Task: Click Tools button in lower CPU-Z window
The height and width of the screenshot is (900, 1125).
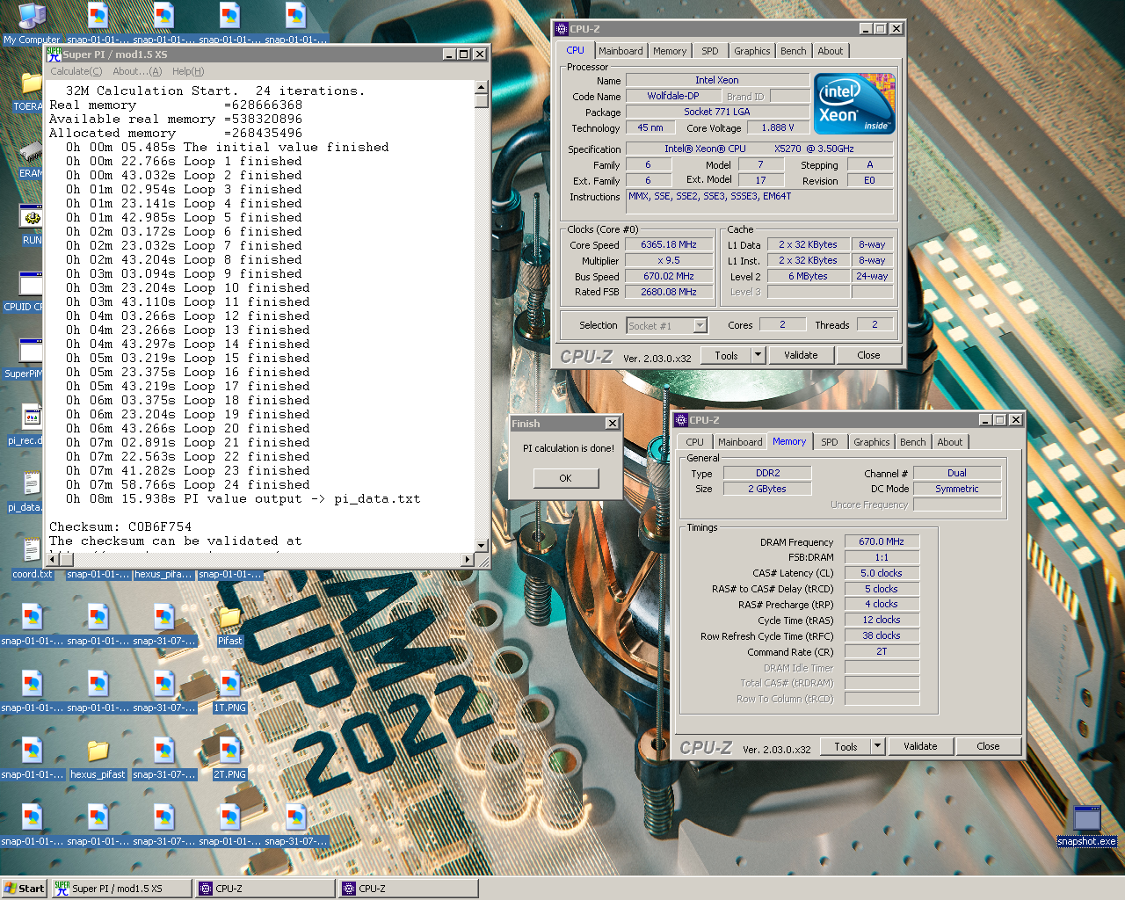Action: point(846,746)
